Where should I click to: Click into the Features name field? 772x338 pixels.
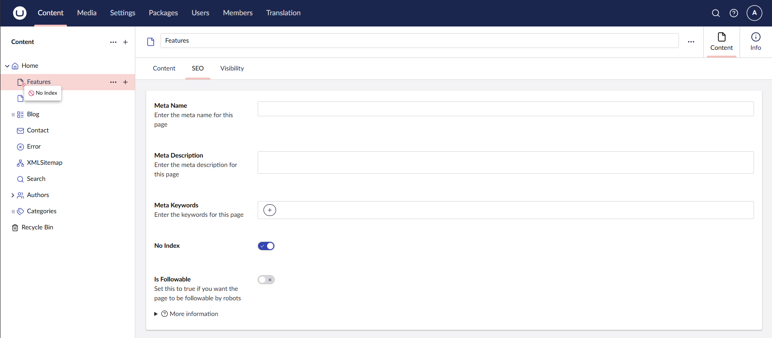pos(419,41)
